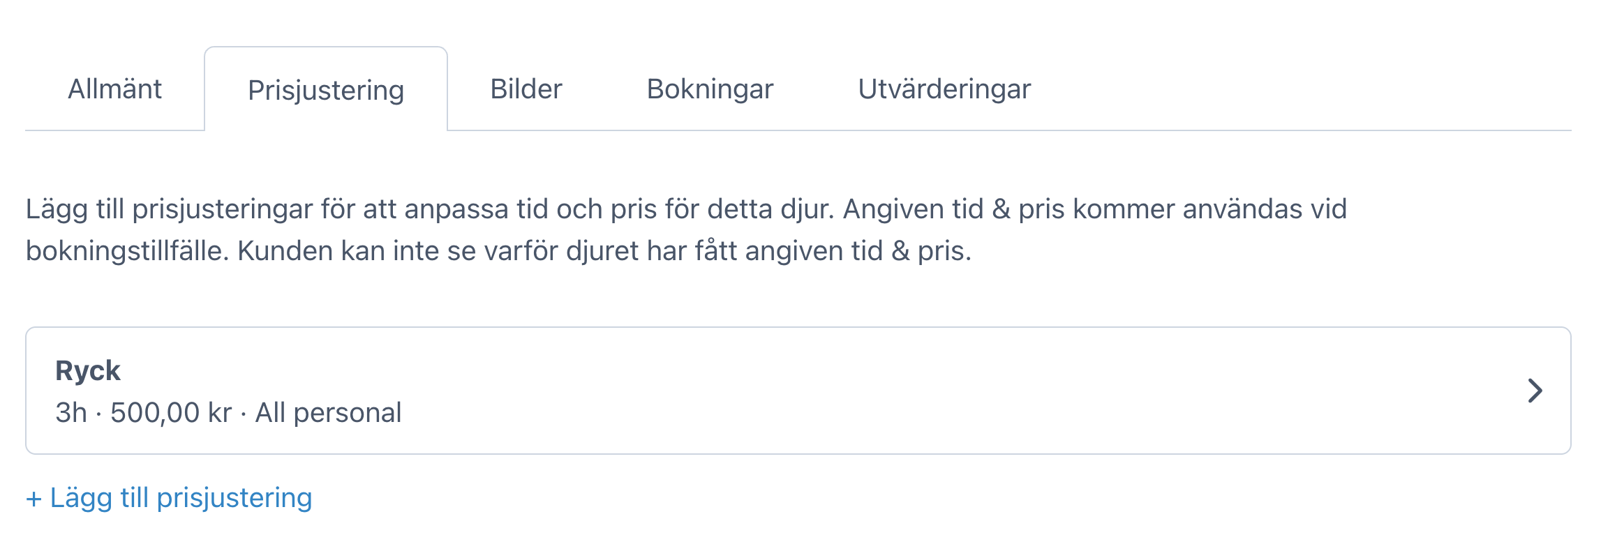Click the plus icon before Lägg till prisjustering
This screenshot has width=1601, height=551.
pos(33,497)
